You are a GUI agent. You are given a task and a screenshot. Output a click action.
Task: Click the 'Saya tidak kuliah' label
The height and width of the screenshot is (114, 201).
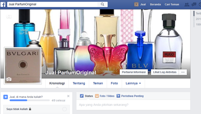point(17,109)
